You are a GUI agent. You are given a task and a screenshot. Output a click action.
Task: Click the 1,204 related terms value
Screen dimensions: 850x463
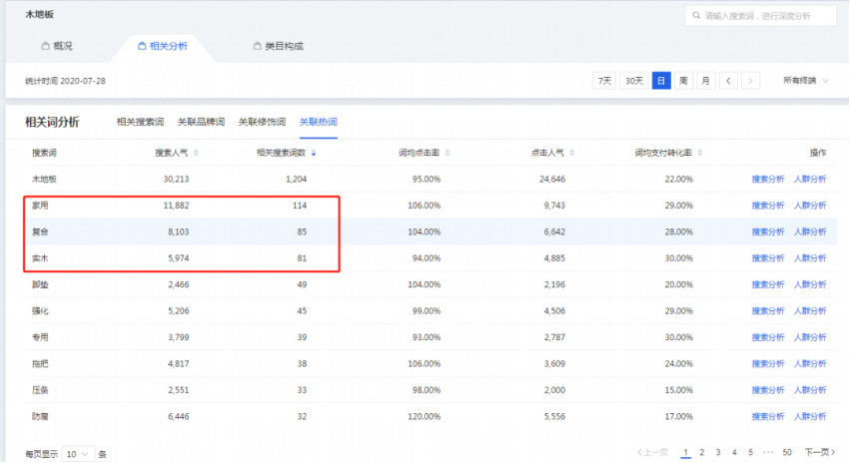[x=296, y=180]
